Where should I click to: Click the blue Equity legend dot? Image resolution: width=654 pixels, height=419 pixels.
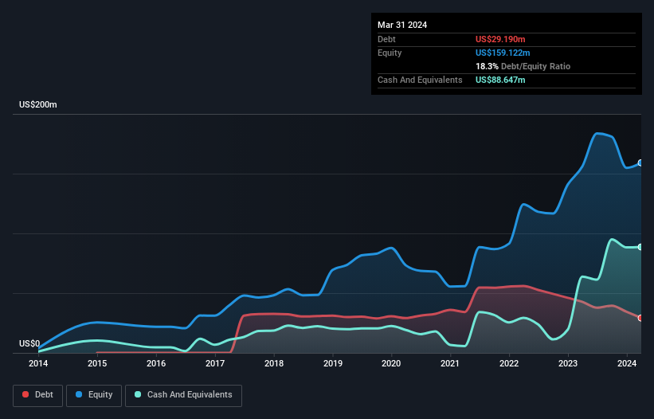pyautogui.click(x=79, y=394)
